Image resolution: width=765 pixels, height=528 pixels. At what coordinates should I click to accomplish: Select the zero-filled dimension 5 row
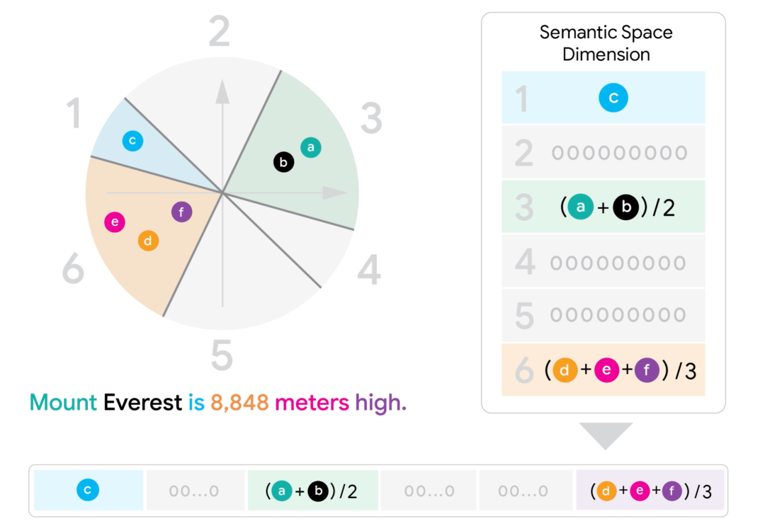603,316
